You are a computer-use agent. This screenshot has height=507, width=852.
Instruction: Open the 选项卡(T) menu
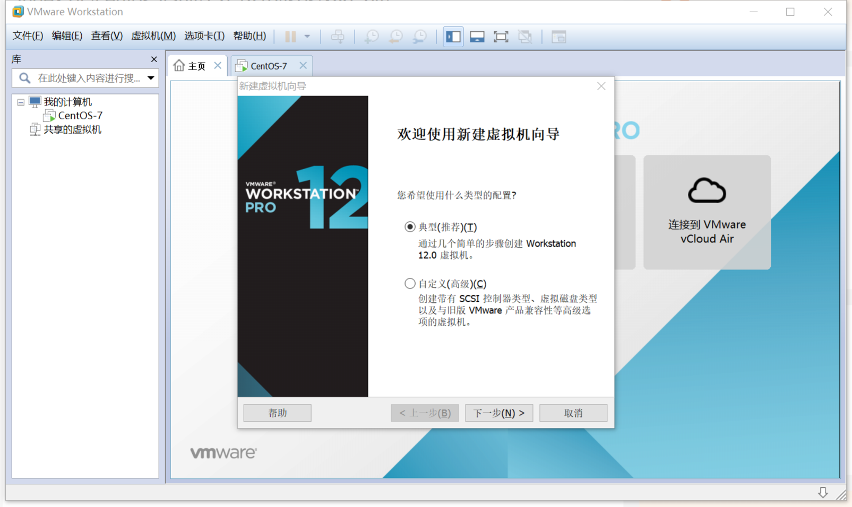pyautogui.click(x=204, y=36)
